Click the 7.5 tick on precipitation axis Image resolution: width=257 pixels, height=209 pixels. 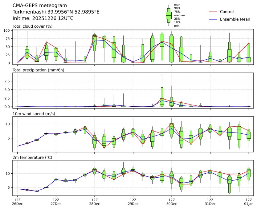(x=9, y=82)
